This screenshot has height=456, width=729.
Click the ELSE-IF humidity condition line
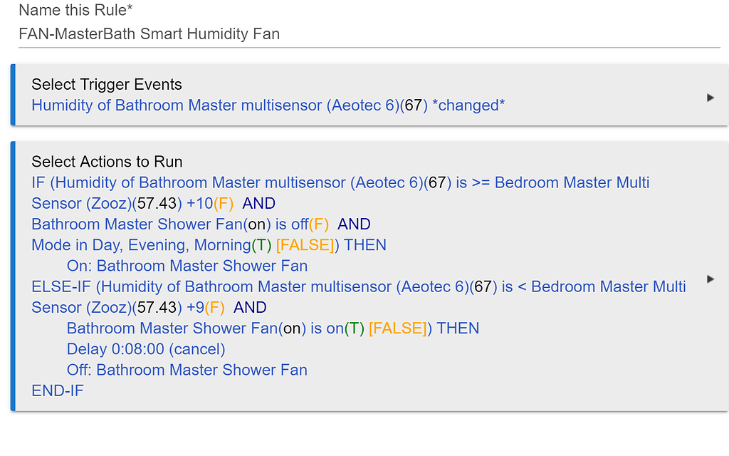(x=359, y=286)
